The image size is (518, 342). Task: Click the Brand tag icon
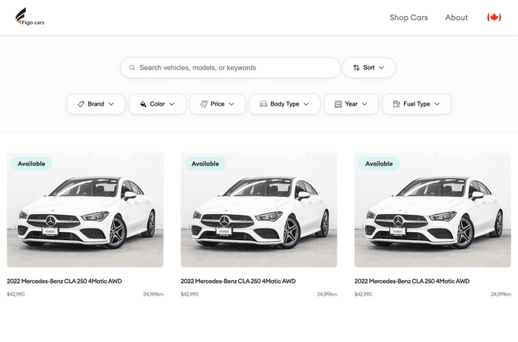81,104
